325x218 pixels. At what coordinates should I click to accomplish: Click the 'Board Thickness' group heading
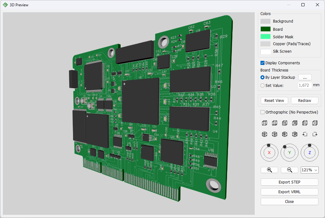tap(274, 70)
